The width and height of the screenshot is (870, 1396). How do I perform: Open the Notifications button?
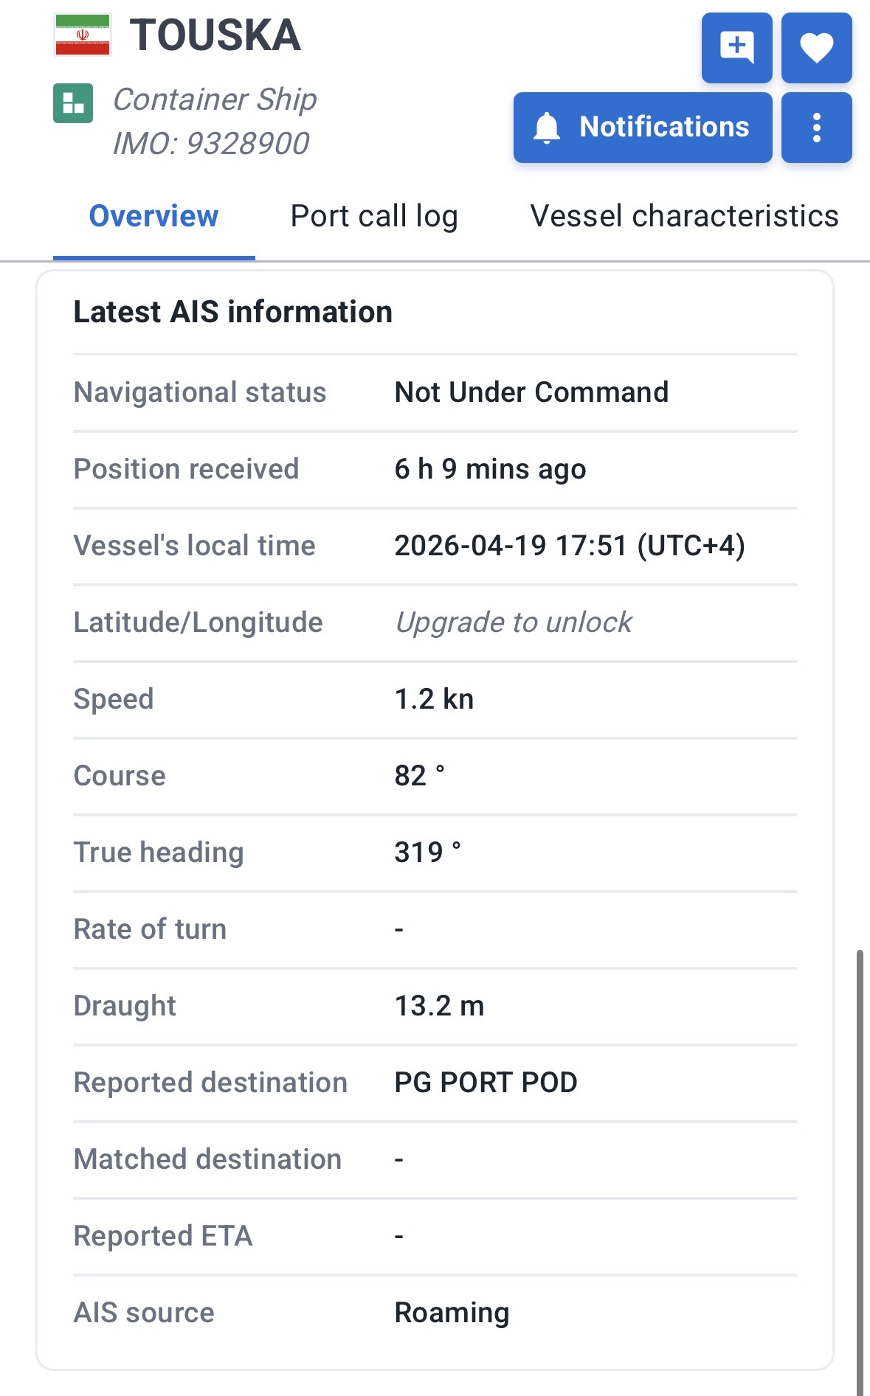643,128
